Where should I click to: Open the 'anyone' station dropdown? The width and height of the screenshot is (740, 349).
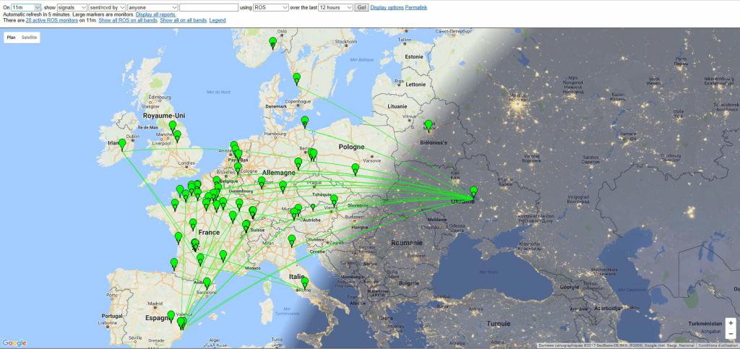[x=153, y=7]
